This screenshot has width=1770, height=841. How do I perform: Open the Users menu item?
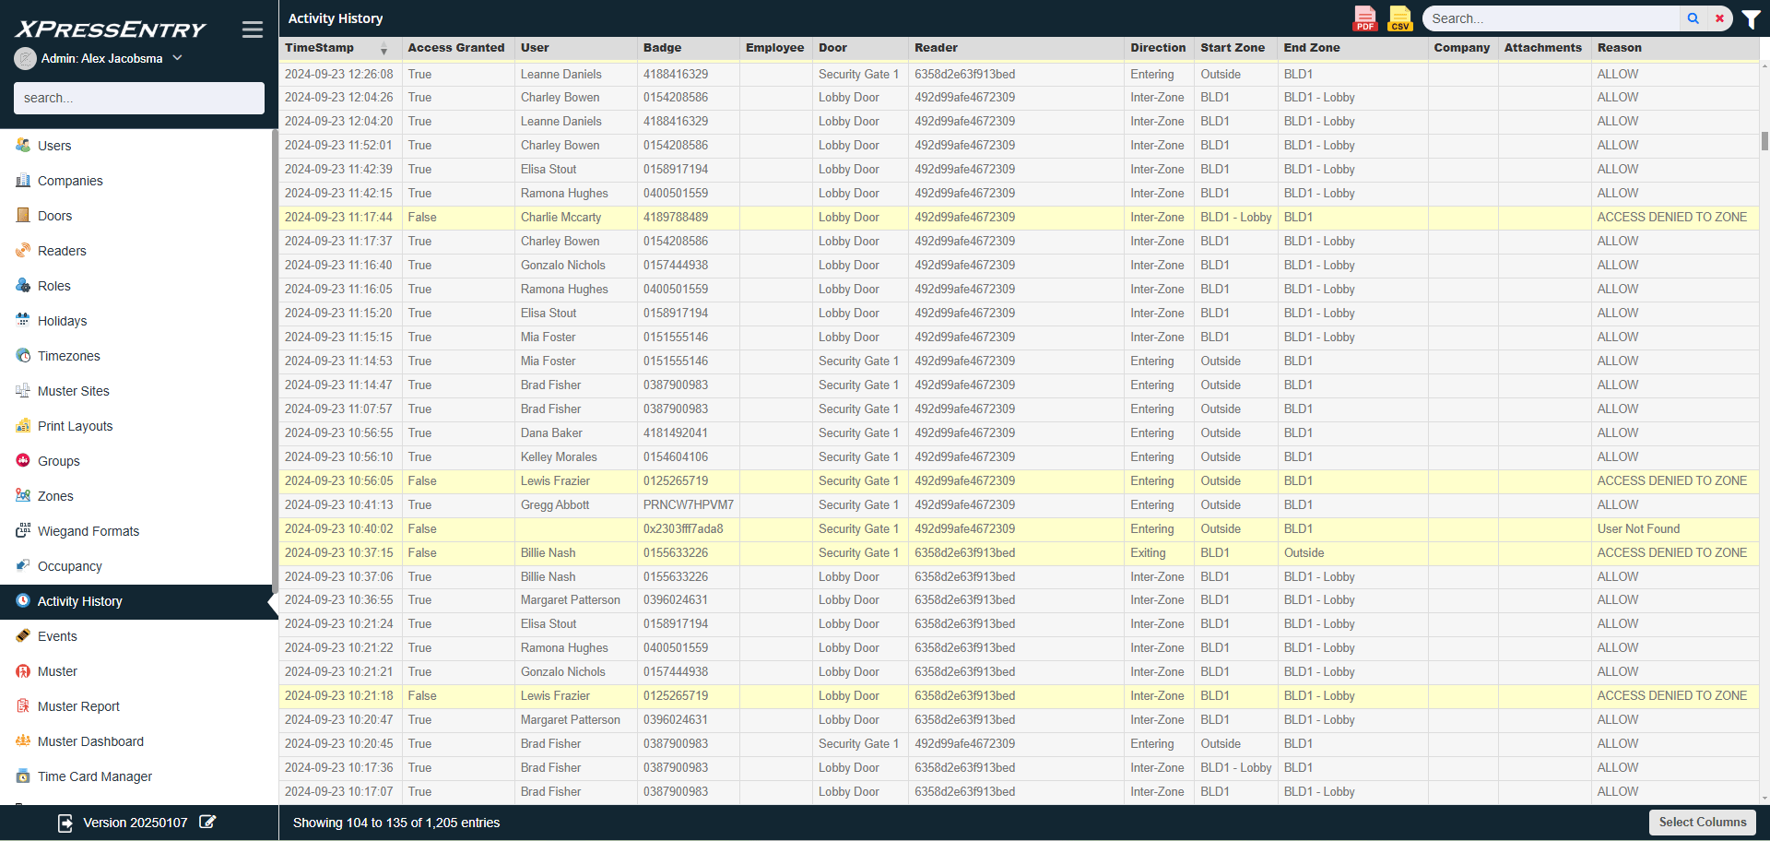54,146
